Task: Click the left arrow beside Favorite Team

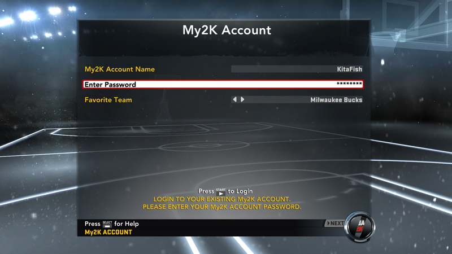Action: [234, 99]
